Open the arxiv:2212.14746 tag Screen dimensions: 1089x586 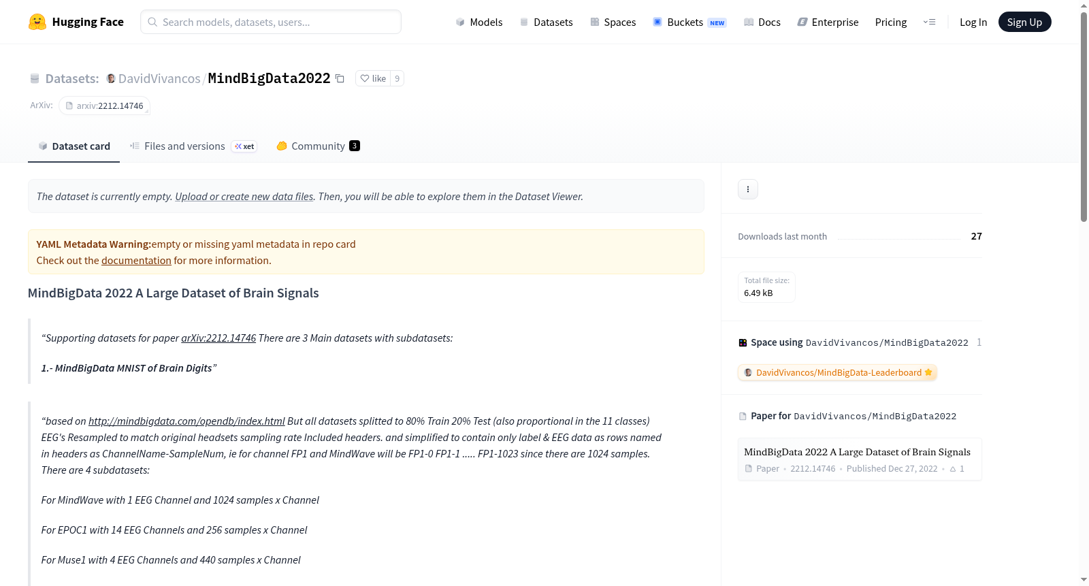click(x=104, y=105)
